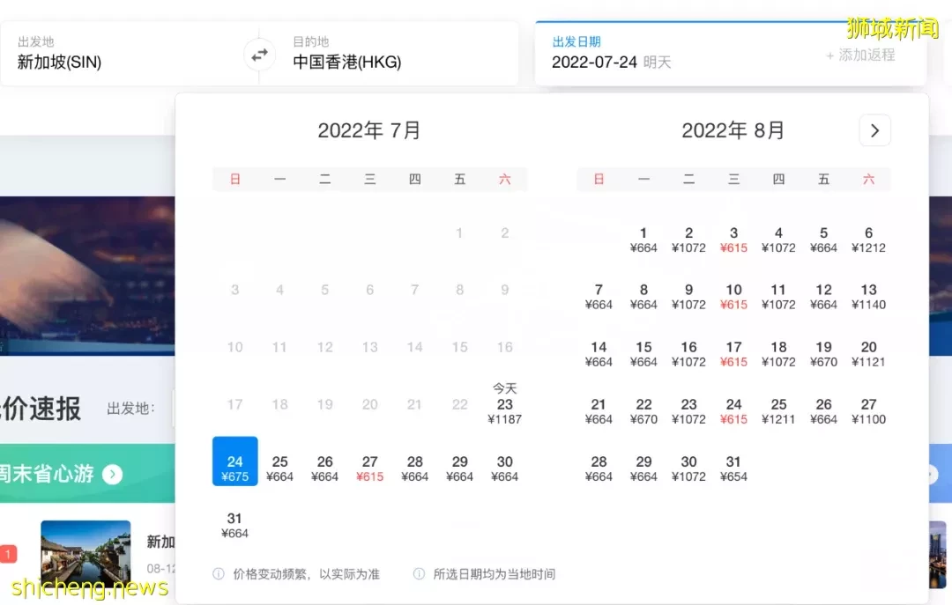The width and height of the screenshot is (952, 605).
Task: Select August 17 priced ¥615
Action: [x=733, y=354]
